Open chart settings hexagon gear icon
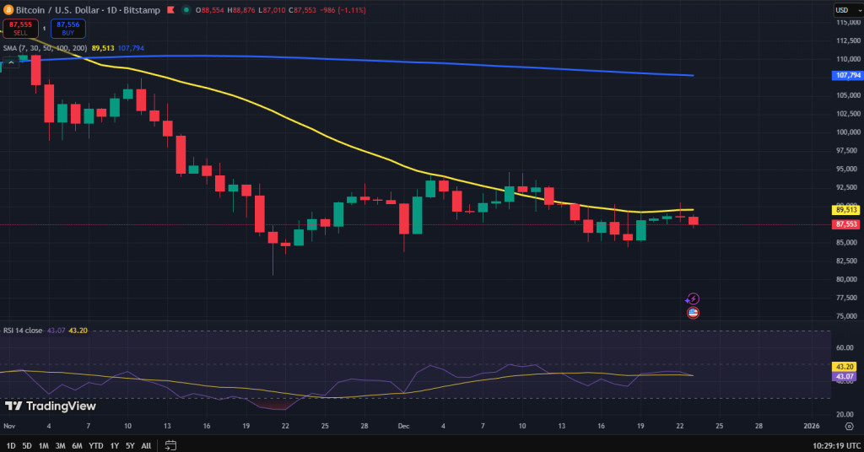Image resolution: width=864 pixels, height=452 pixels. 849,426
